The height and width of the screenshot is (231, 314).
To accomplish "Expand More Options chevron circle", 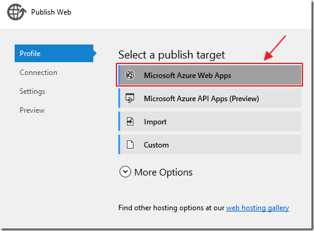I will coord(125,172).
